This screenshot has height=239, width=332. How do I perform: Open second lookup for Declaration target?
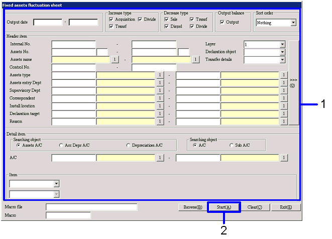click(x=284, y=113)
